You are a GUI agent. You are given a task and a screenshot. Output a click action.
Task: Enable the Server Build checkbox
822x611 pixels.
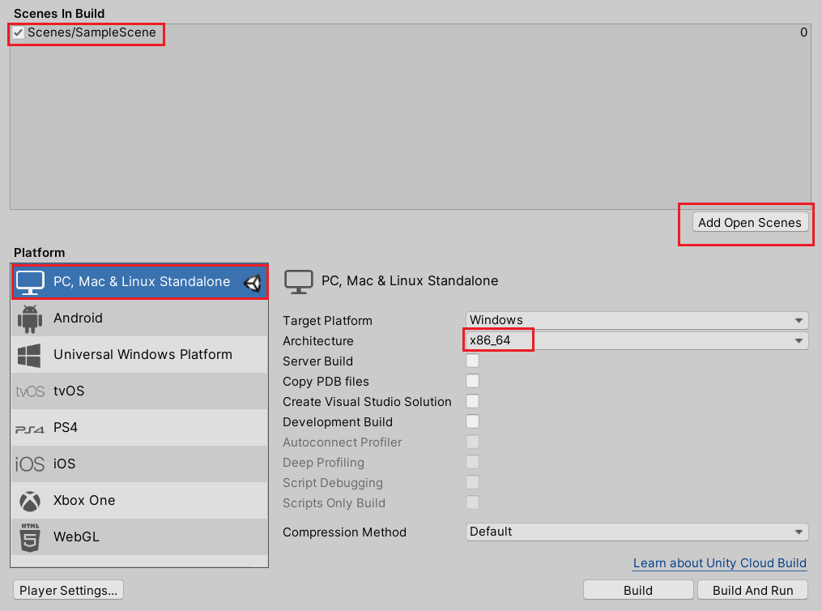click(x=472, y=361)
